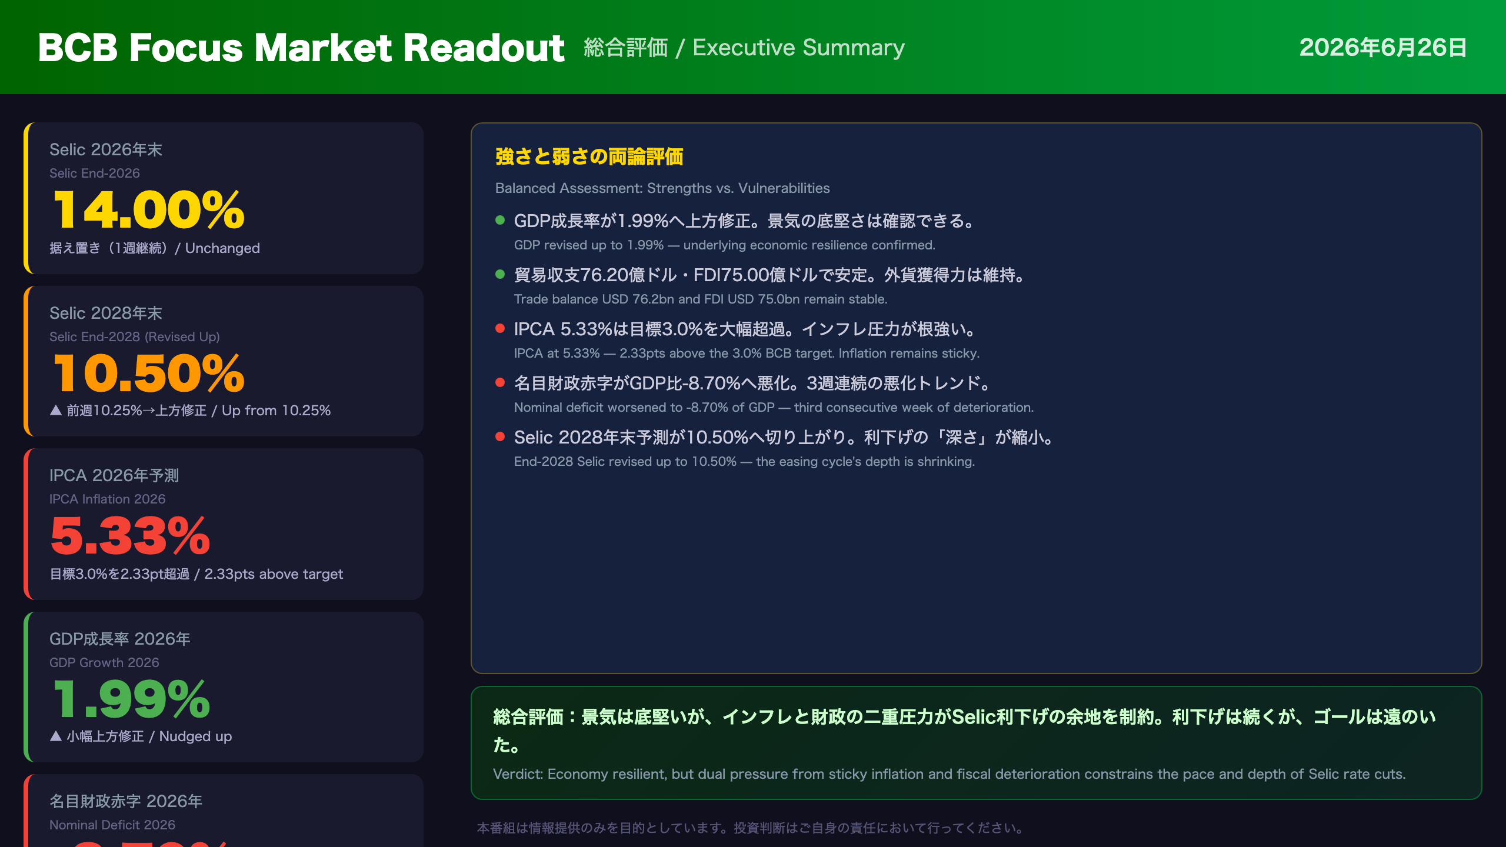The height and width of the screenshot is (847, 1506).
Task: Click the up triangle before 小幅上方修正
Action: click(x=56, y=736)
